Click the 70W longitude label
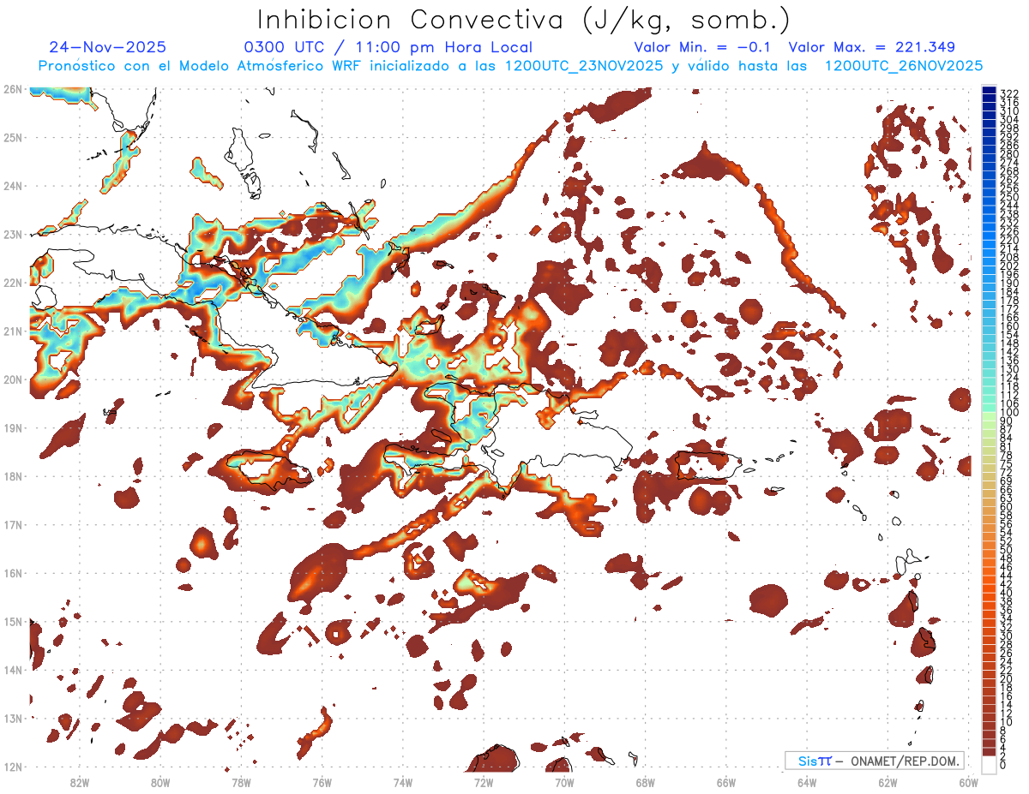Screen dimensions: 1029x794 point(564,782)
